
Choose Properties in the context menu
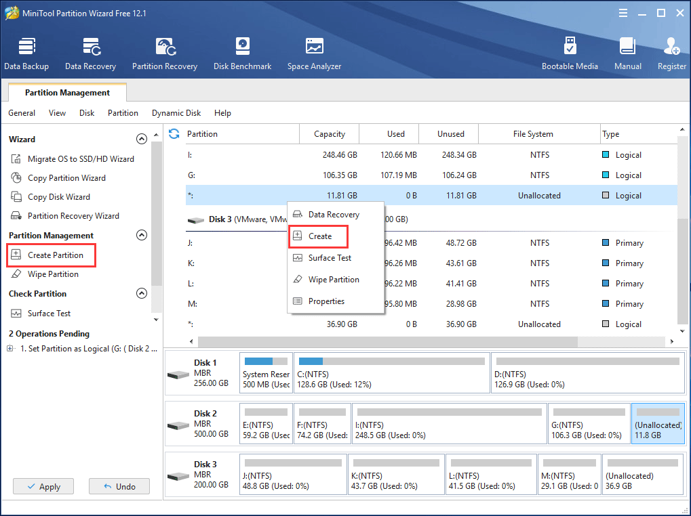pyautogui.click(x=336, y=301)
